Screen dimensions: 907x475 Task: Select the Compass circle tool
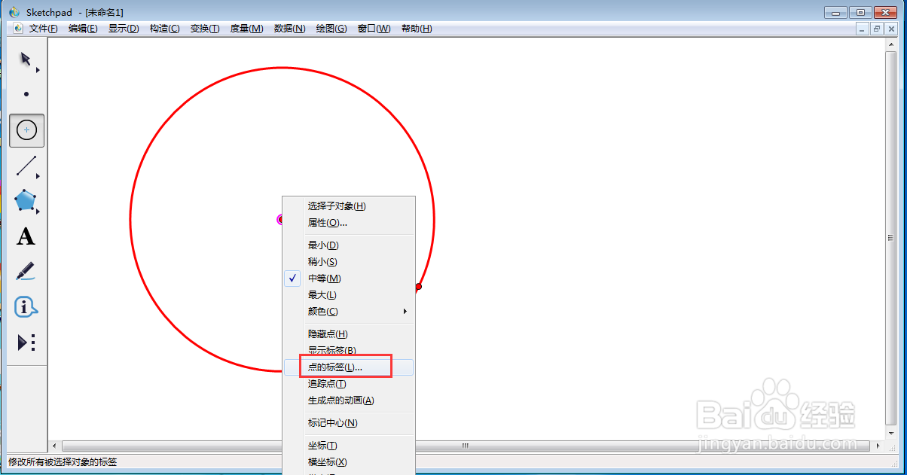click(26, 130)
